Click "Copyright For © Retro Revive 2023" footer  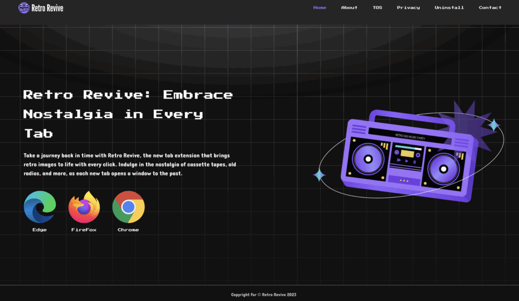point(264,295)
